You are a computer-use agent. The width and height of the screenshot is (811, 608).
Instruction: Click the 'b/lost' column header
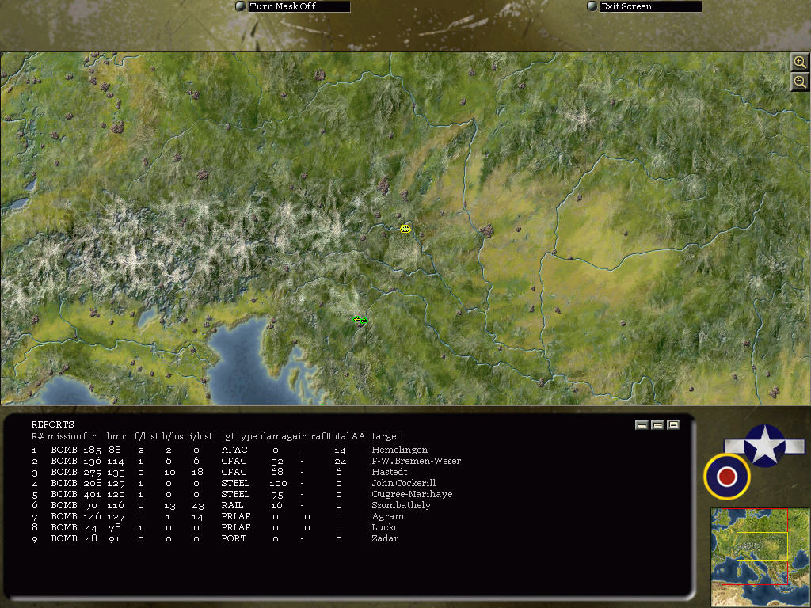click(x=174, y=436)
